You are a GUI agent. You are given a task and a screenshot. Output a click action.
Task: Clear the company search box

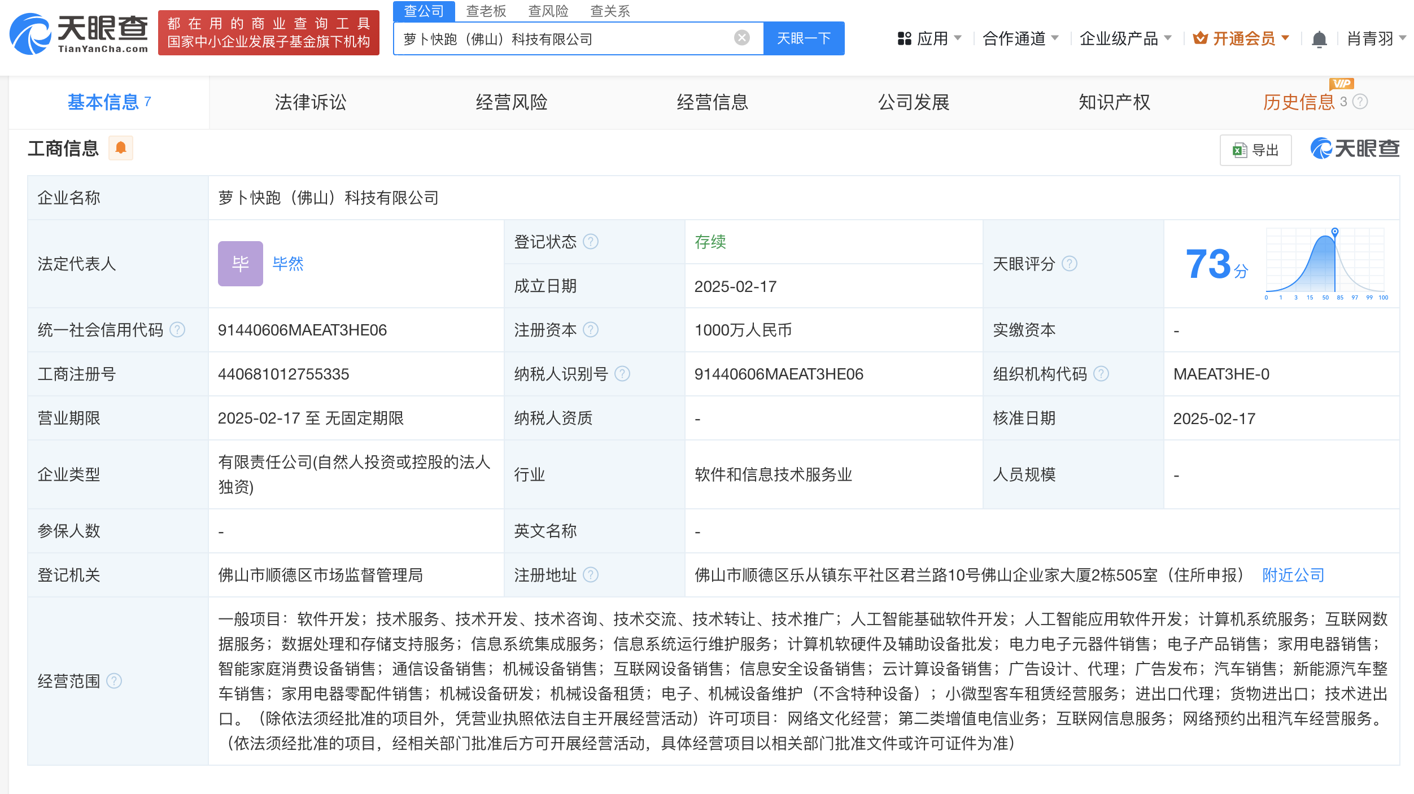click(741, 38)
